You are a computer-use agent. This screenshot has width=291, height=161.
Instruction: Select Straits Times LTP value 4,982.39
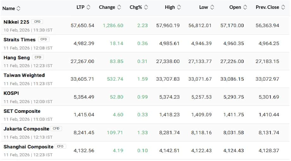pos(84,43)
